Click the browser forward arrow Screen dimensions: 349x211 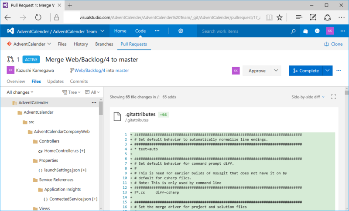(23, 17)
